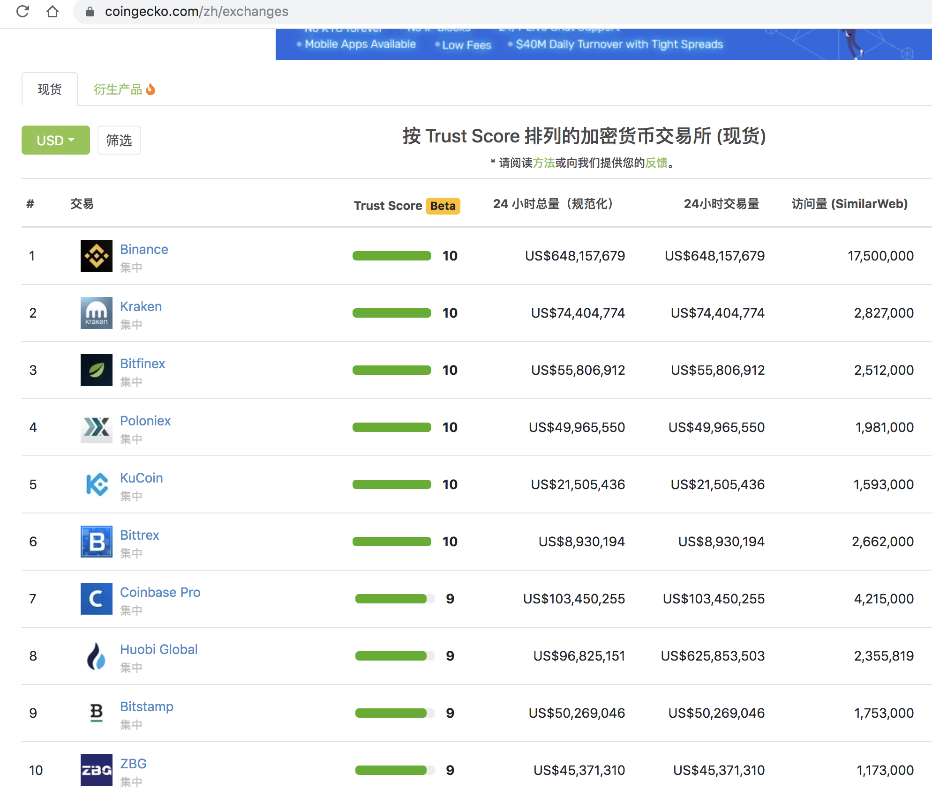The height and width of the screenshot is (788, 932).
Task: Open the USD currency dropdown
Action: tap(56, 140)
